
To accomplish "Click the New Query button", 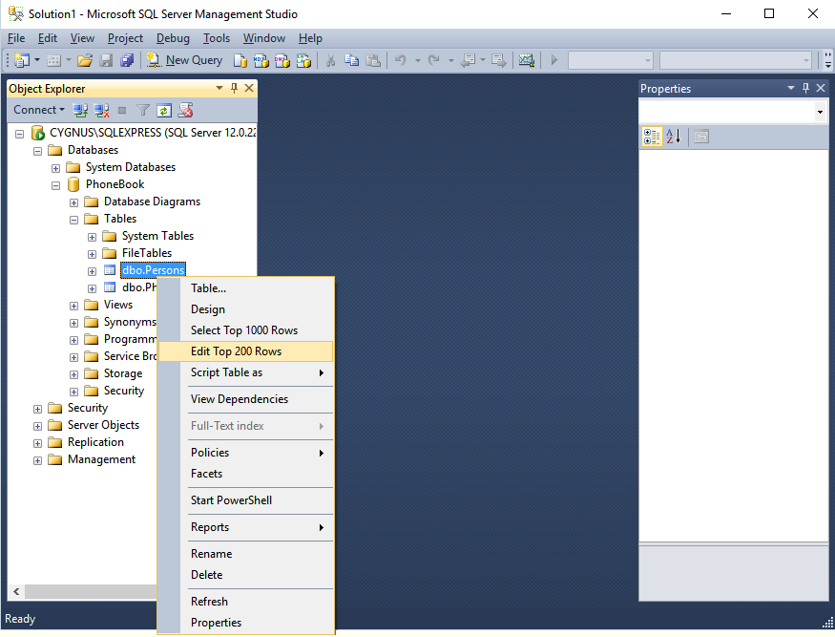I will 185,60.
